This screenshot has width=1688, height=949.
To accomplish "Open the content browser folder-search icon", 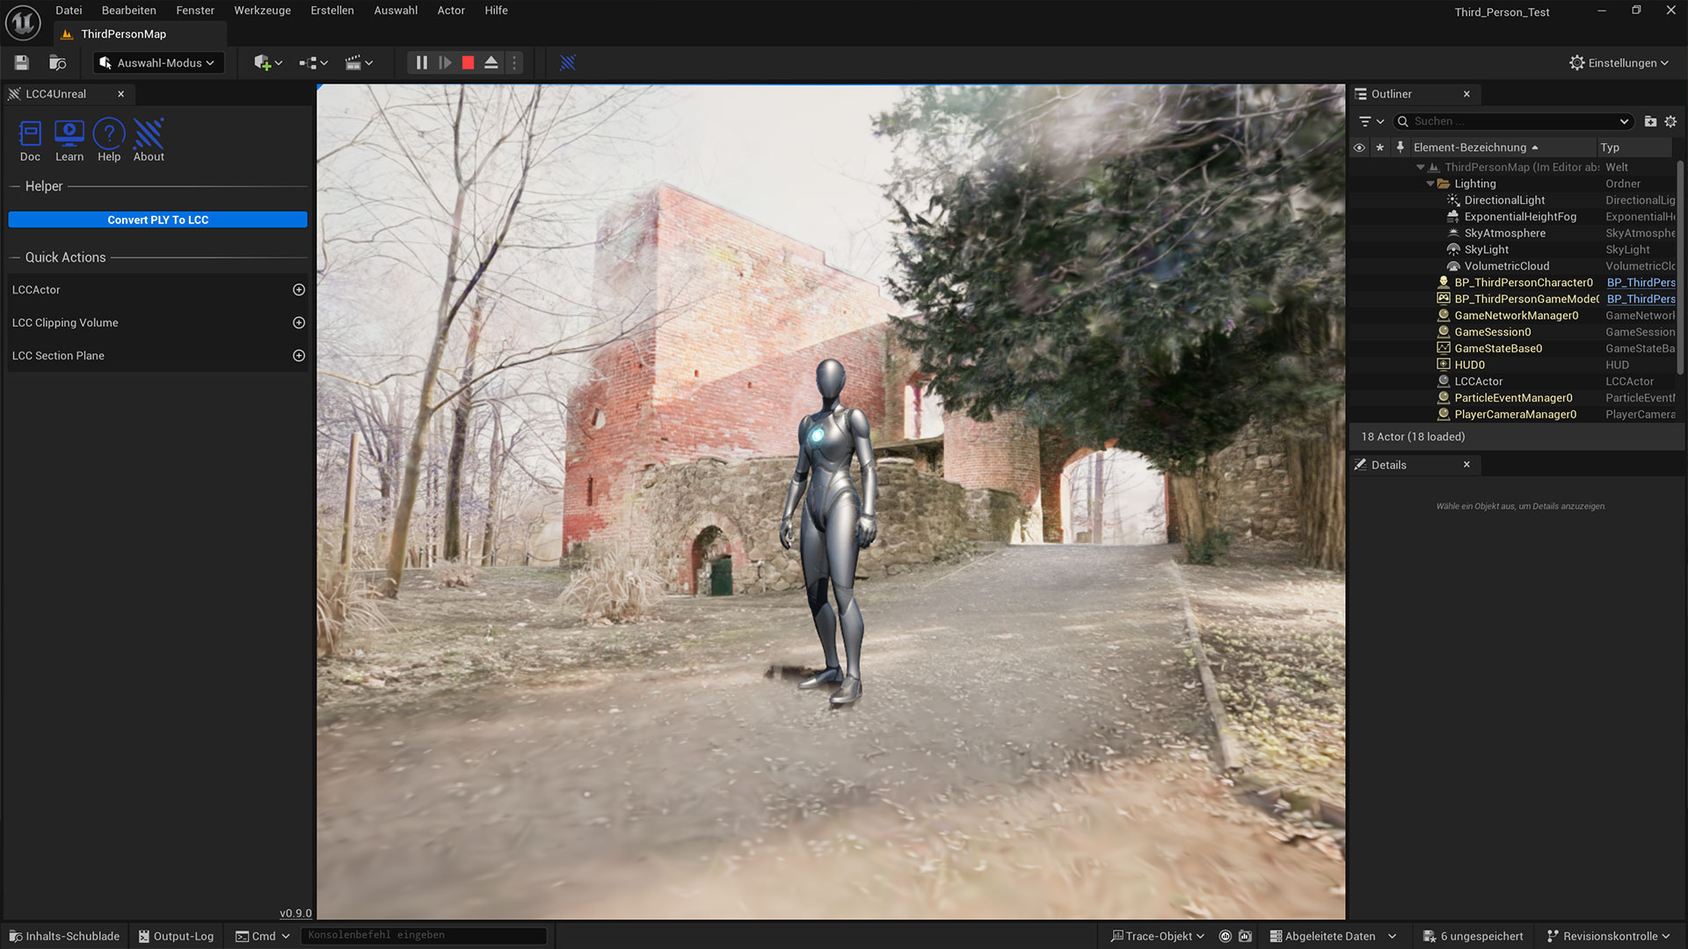I will pyautogui.click(x=57, y=62).
